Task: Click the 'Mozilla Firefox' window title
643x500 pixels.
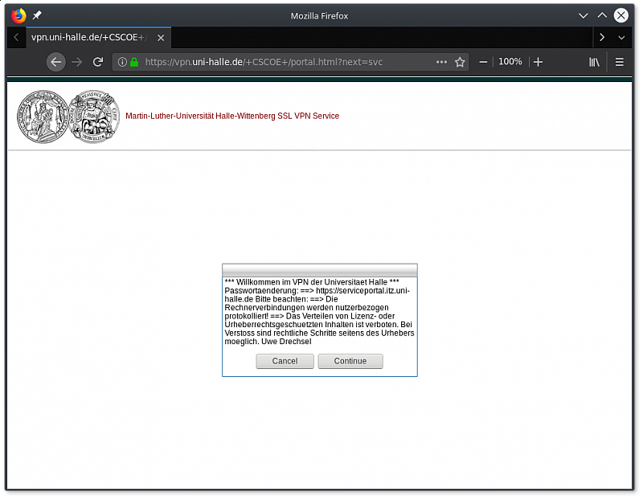Action: tap(319, 16)
